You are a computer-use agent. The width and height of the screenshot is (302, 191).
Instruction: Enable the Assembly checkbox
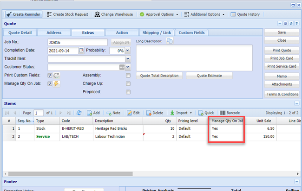coord(128,76)
